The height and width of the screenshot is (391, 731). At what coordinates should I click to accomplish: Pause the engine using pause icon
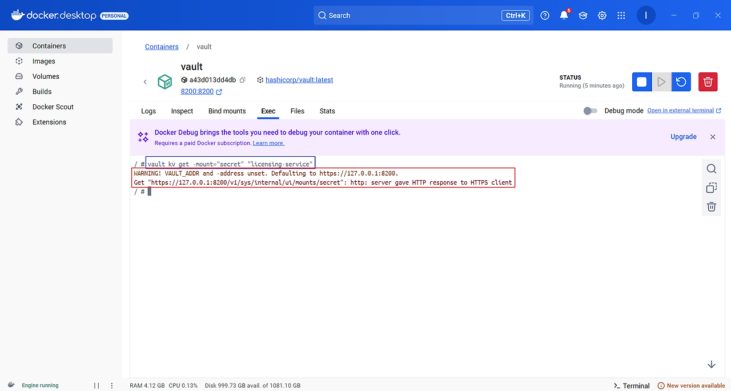[97, 385]
